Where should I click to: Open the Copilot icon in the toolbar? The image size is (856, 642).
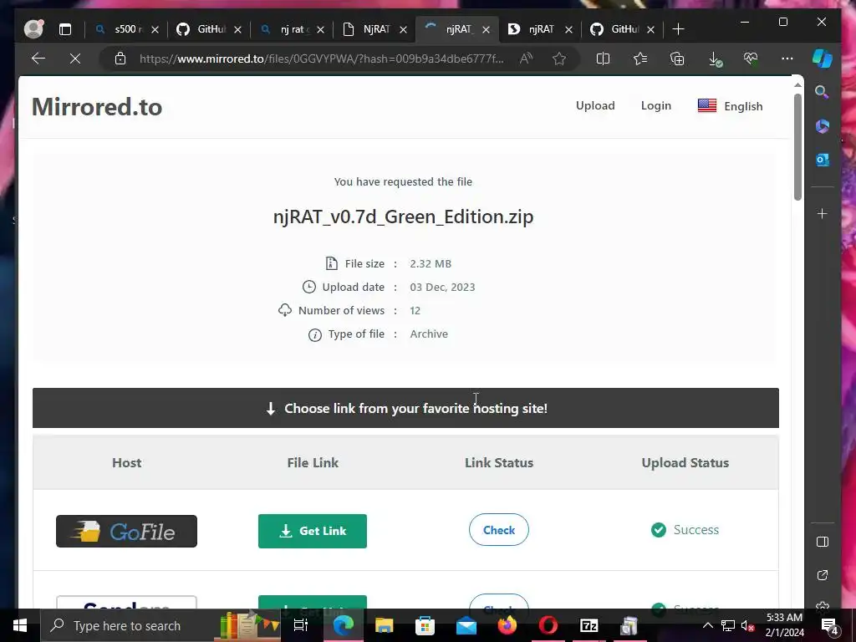tap(822, 59)
